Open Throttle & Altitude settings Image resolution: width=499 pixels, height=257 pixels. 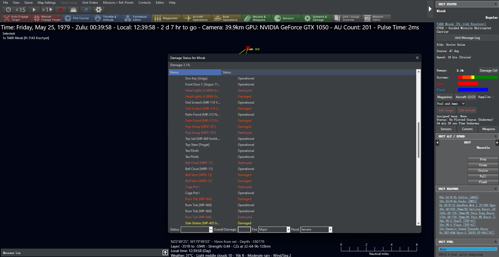[107, 18]
